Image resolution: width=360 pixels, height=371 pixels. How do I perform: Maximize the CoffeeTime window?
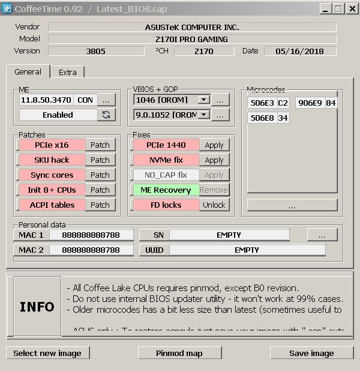(x=339, y=9)
